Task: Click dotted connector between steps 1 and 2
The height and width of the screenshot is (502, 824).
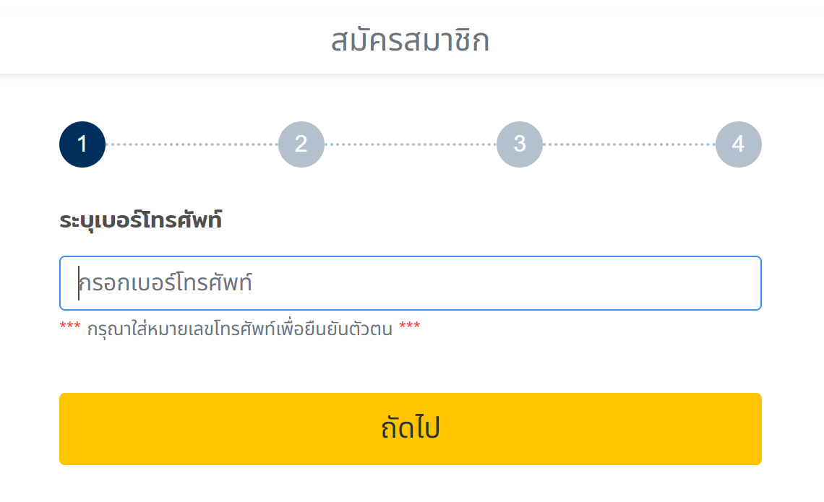Action: (x=192, y=144)
